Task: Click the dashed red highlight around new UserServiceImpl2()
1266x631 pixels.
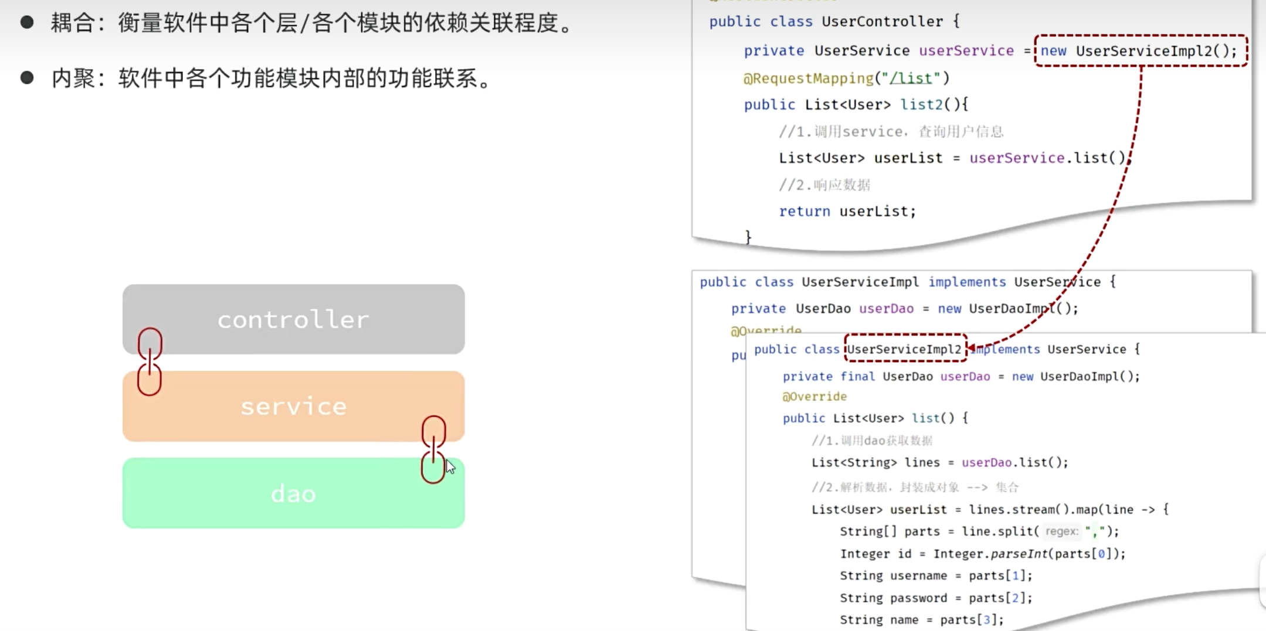Action: tap(1141, 51)
